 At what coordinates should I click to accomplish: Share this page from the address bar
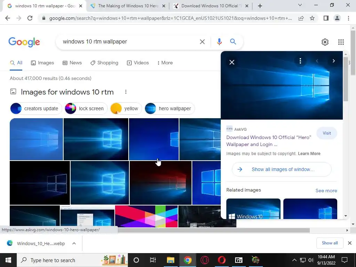301,18
